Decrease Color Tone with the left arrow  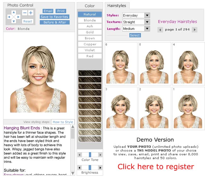click(x=80, y=154)
